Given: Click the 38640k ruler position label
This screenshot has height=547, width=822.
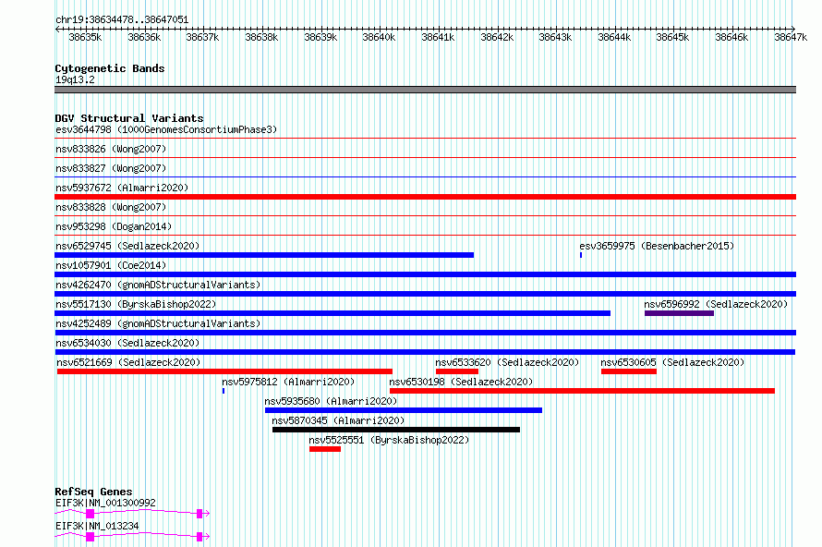Looking at the screenshot, I should tap(379, 37).
